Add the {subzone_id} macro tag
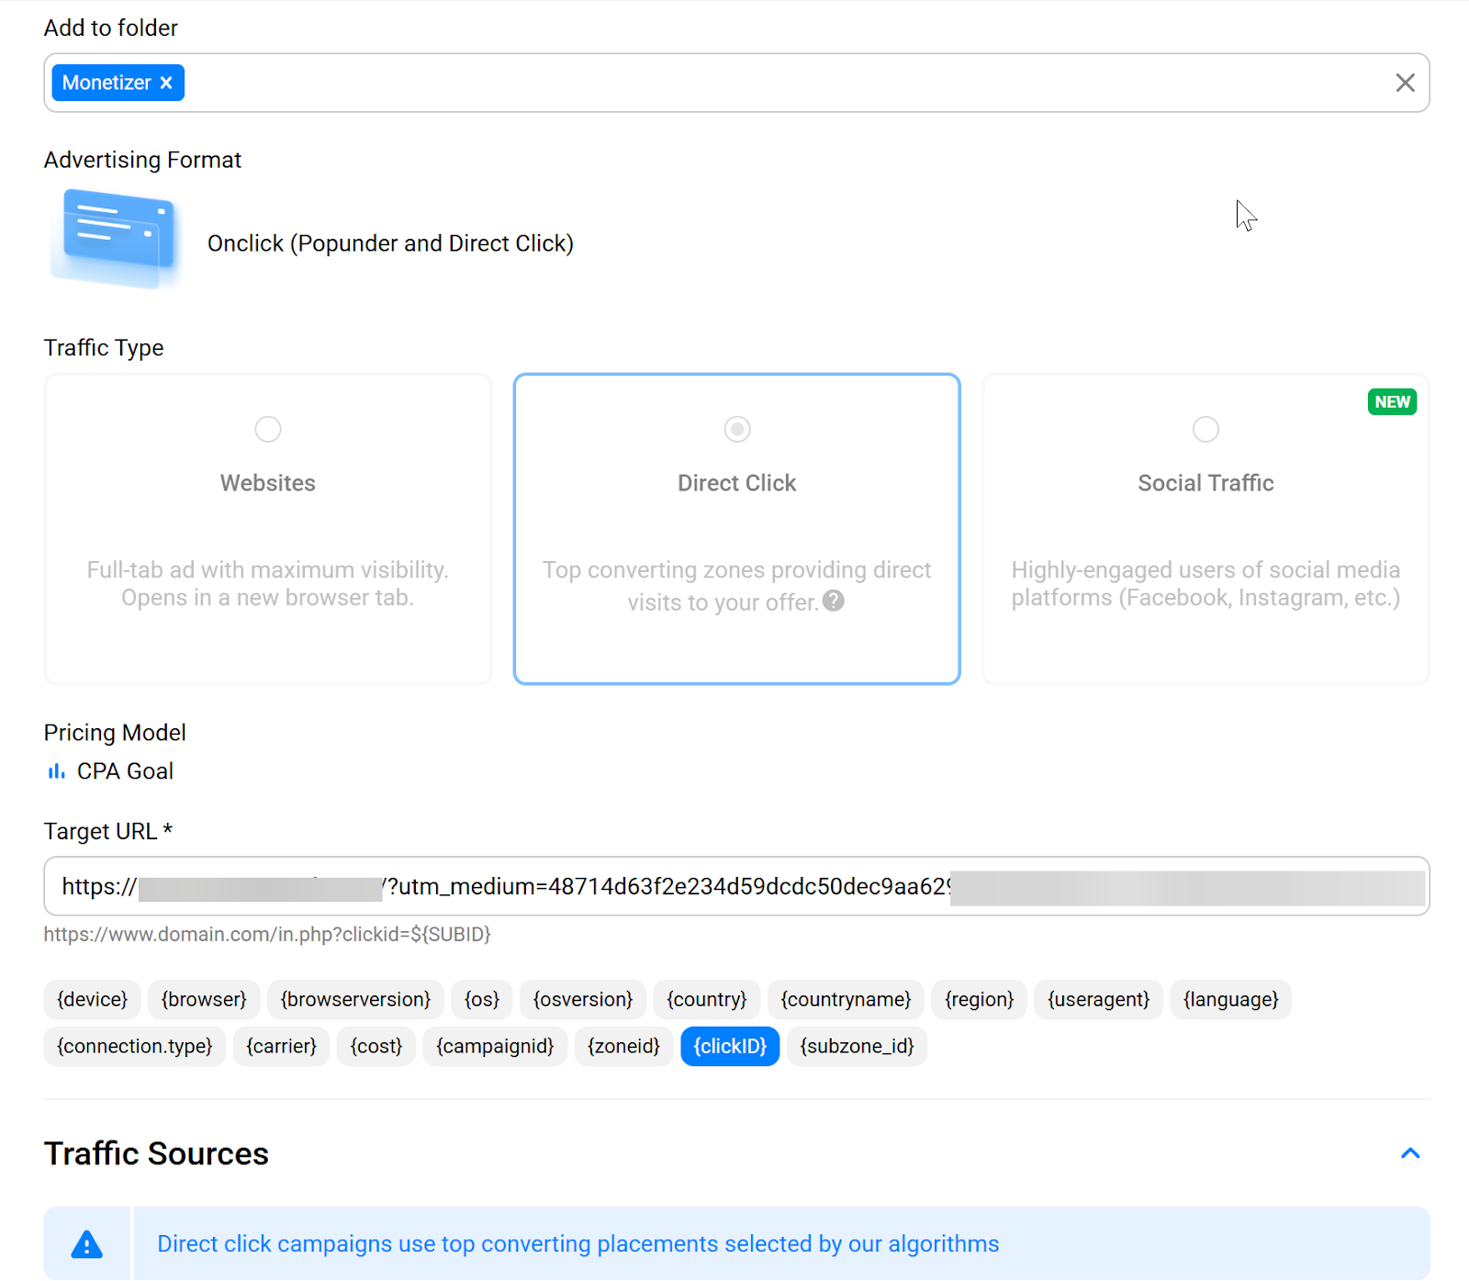 click(x=857, y=1047)
